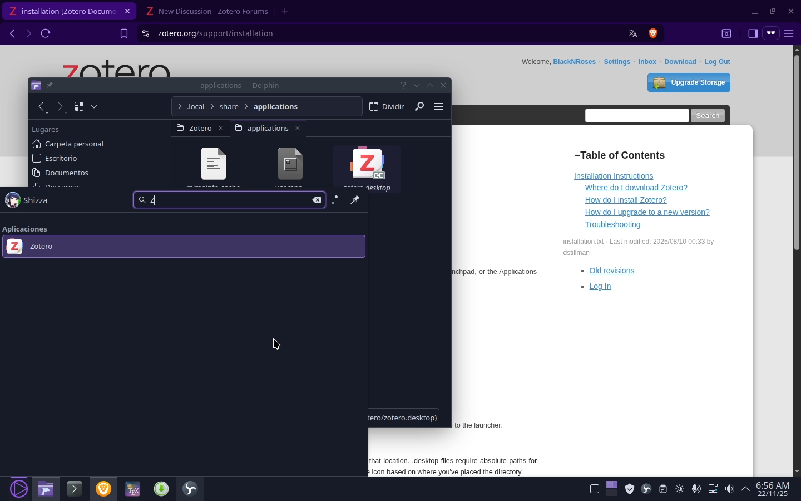Screen dimensions: 801x501
Task: Reload the browser page
Action: click(46, 33)
